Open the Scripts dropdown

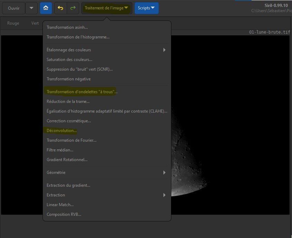147,8
